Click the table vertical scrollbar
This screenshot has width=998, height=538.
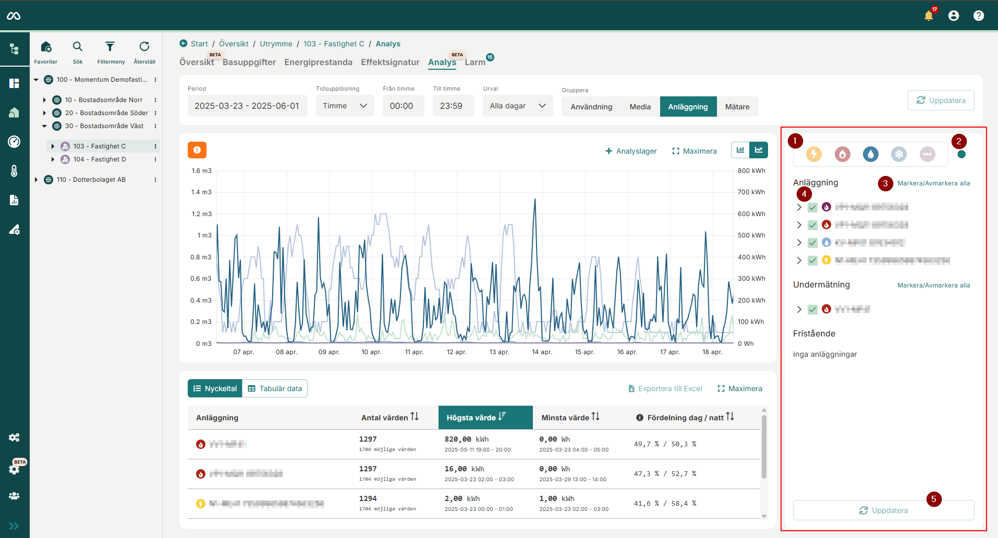[764, 447]
